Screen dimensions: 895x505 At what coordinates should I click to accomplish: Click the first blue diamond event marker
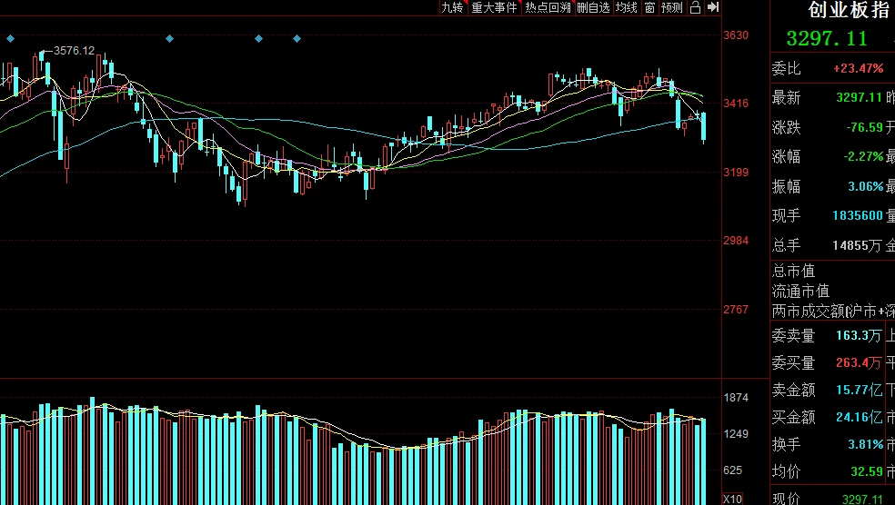pyautogui.click(x=10, y=38)
